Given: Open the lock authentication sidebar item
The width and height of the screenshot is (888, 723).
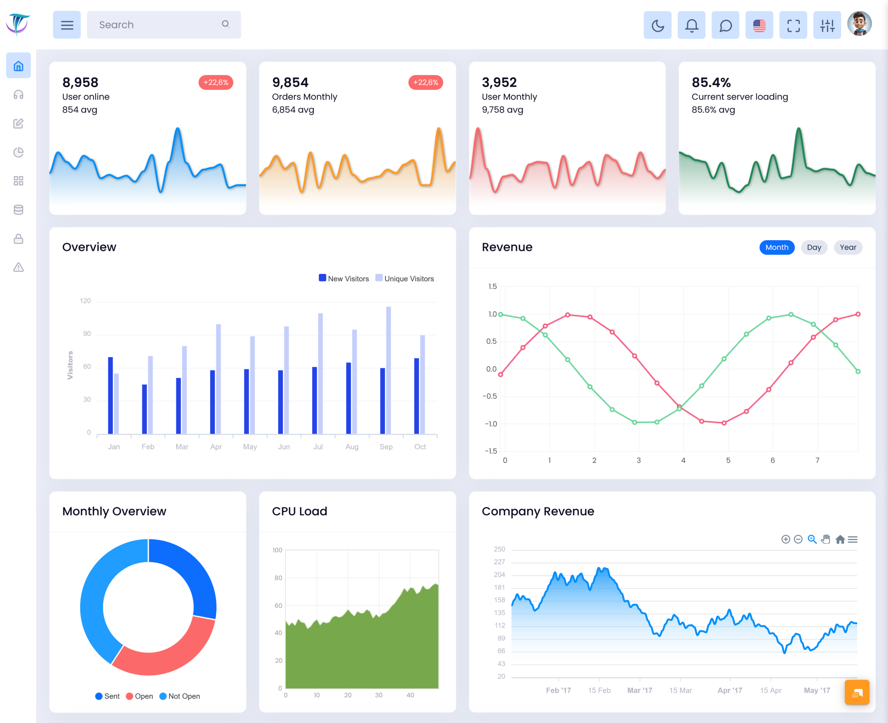Looking at the screenshot, I should click(x=18, y=238).
